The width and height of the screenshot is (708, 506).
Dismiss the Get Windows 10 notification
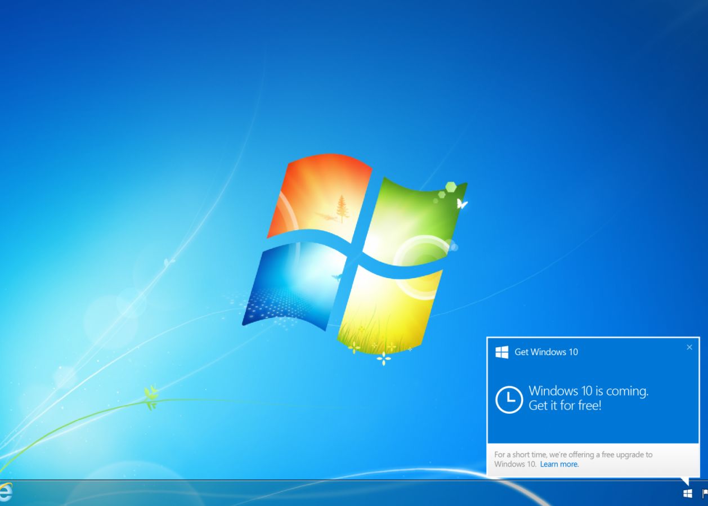pyautogui.click(x=689, y=347)
